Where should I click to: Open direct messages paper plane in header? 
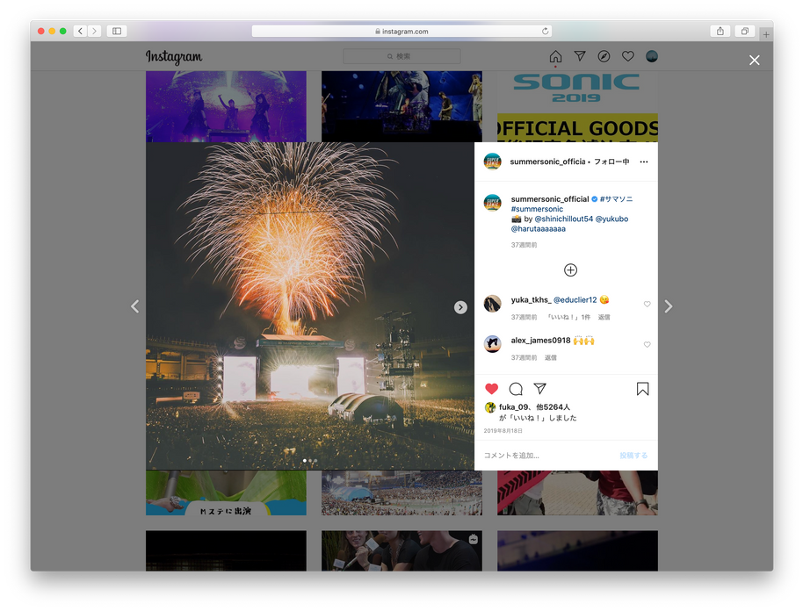pos(580,56)
